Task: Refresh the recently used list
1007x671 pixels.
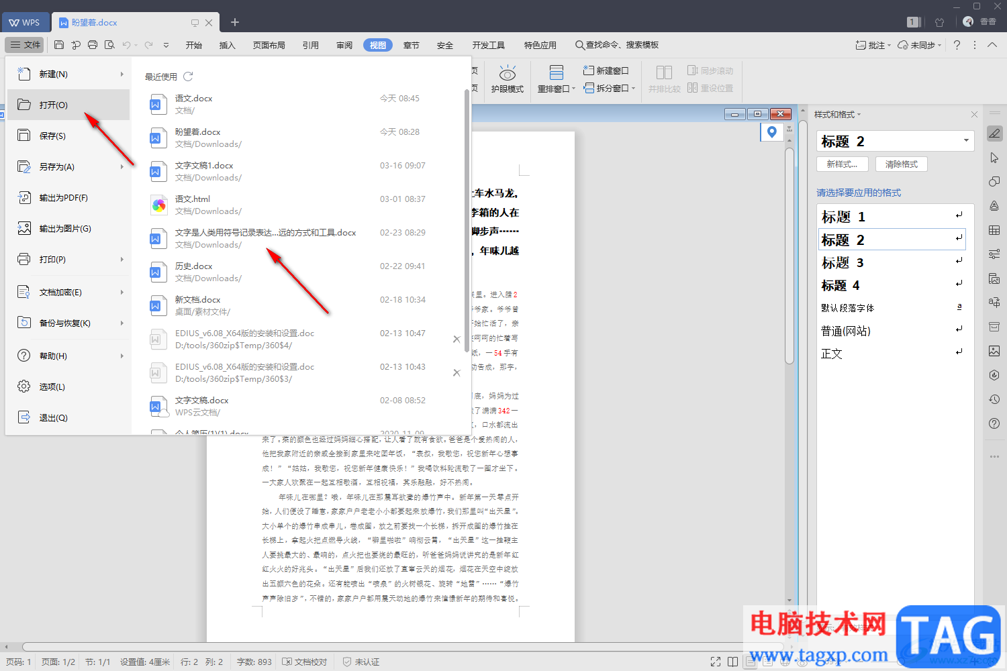Action: tap(189, 76)
